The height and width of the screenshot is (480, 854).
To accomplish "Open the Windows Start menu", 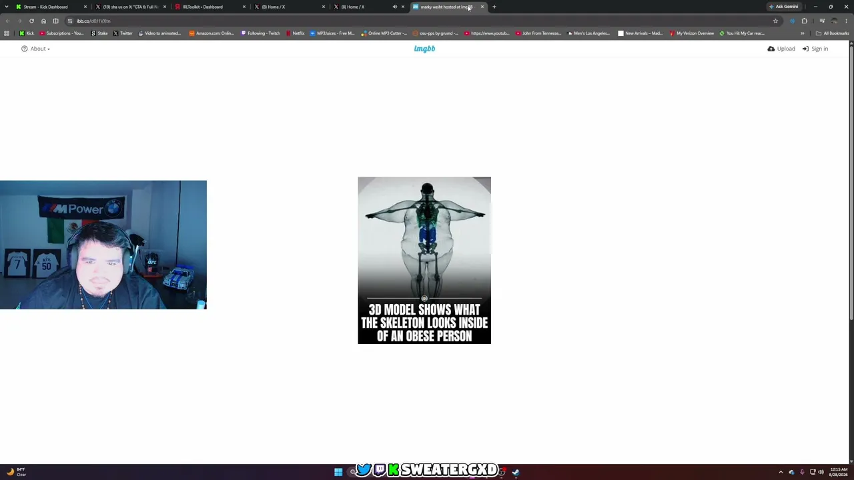I will tap(338, 472).
